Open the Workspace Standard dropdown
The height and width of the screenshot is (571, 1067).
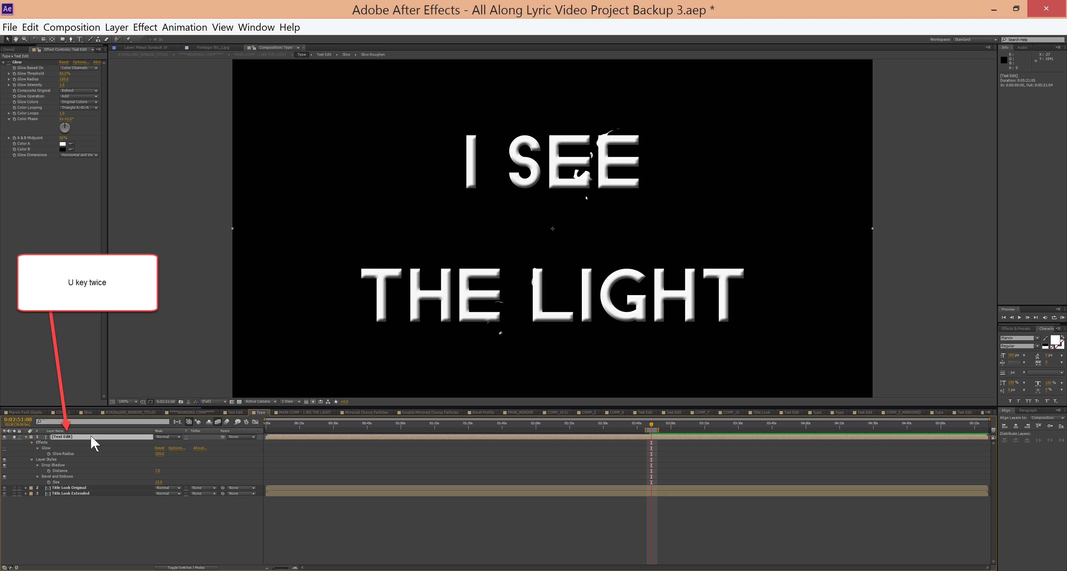point(975,40)
